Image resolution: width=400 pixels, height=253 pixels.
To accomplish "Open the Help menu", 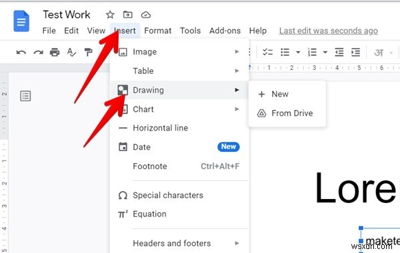I will tap(257, 31).
